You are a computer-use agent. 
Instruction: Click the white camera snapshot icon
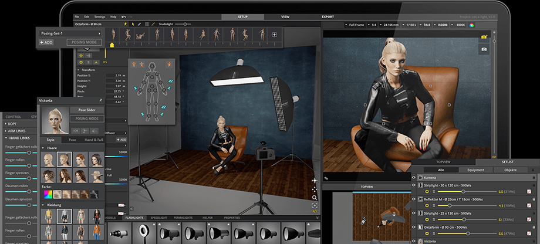click(x=484, y=49)
